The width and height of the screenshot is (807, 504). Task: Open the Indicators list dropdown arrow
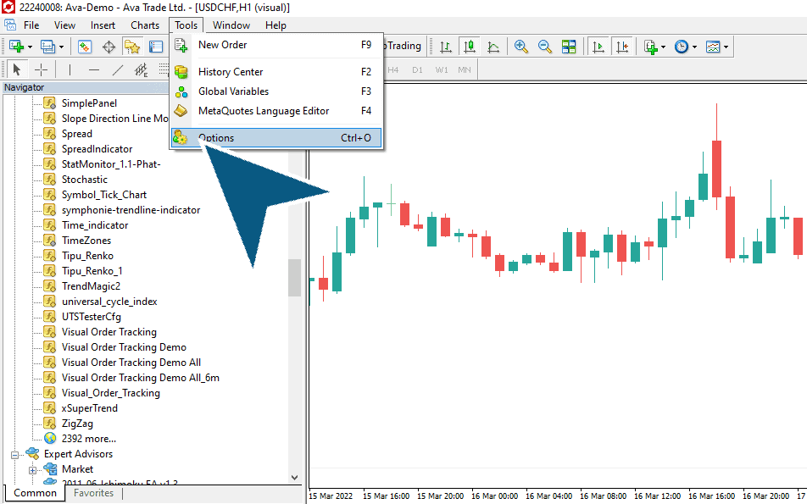[664, 47]
